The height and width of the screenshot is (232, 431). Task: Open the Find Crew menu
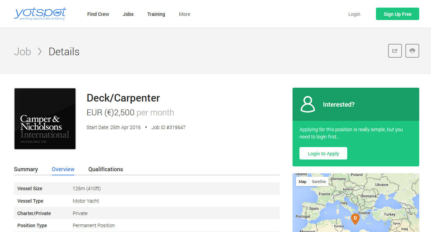pyautogui.click(x=98, y=14)
